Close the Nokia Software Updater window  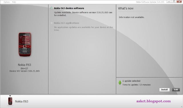coord(179,1)
